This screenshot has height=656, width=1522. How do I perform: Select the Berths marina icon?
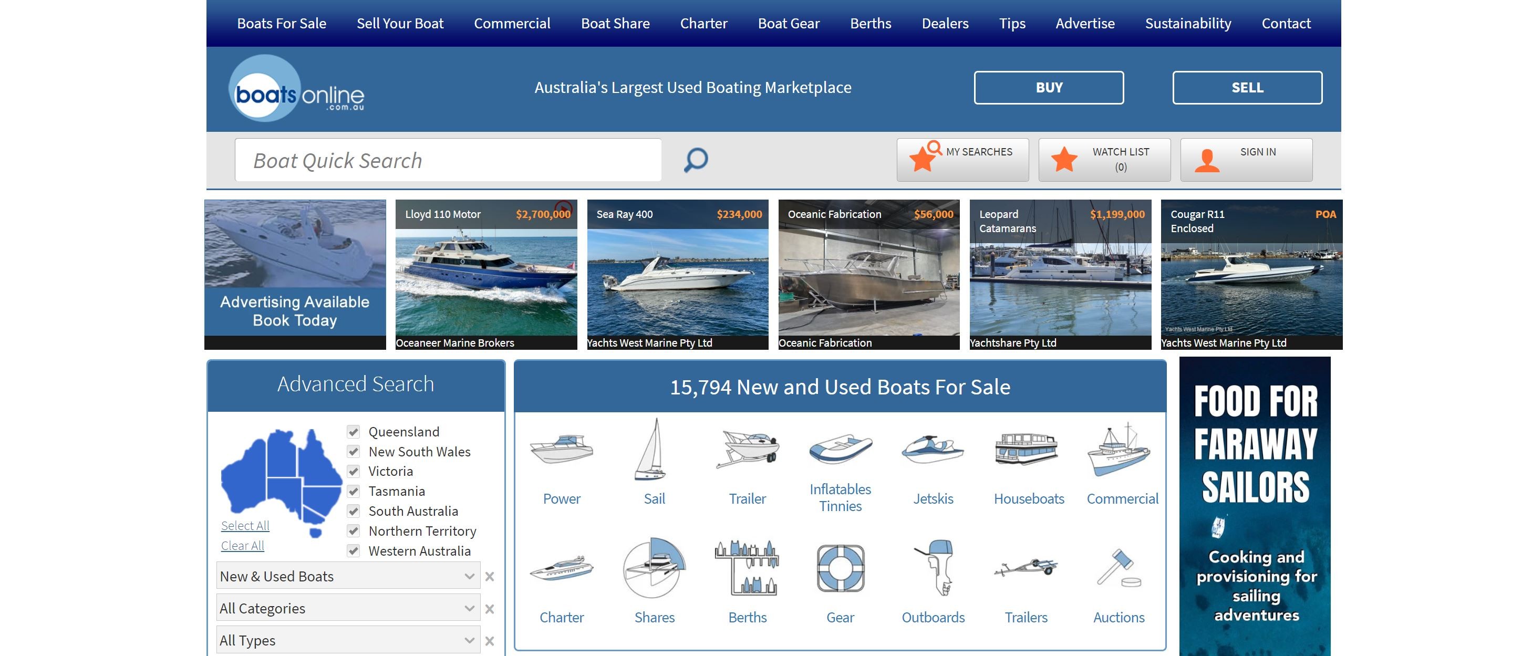[x=747, y=568]
